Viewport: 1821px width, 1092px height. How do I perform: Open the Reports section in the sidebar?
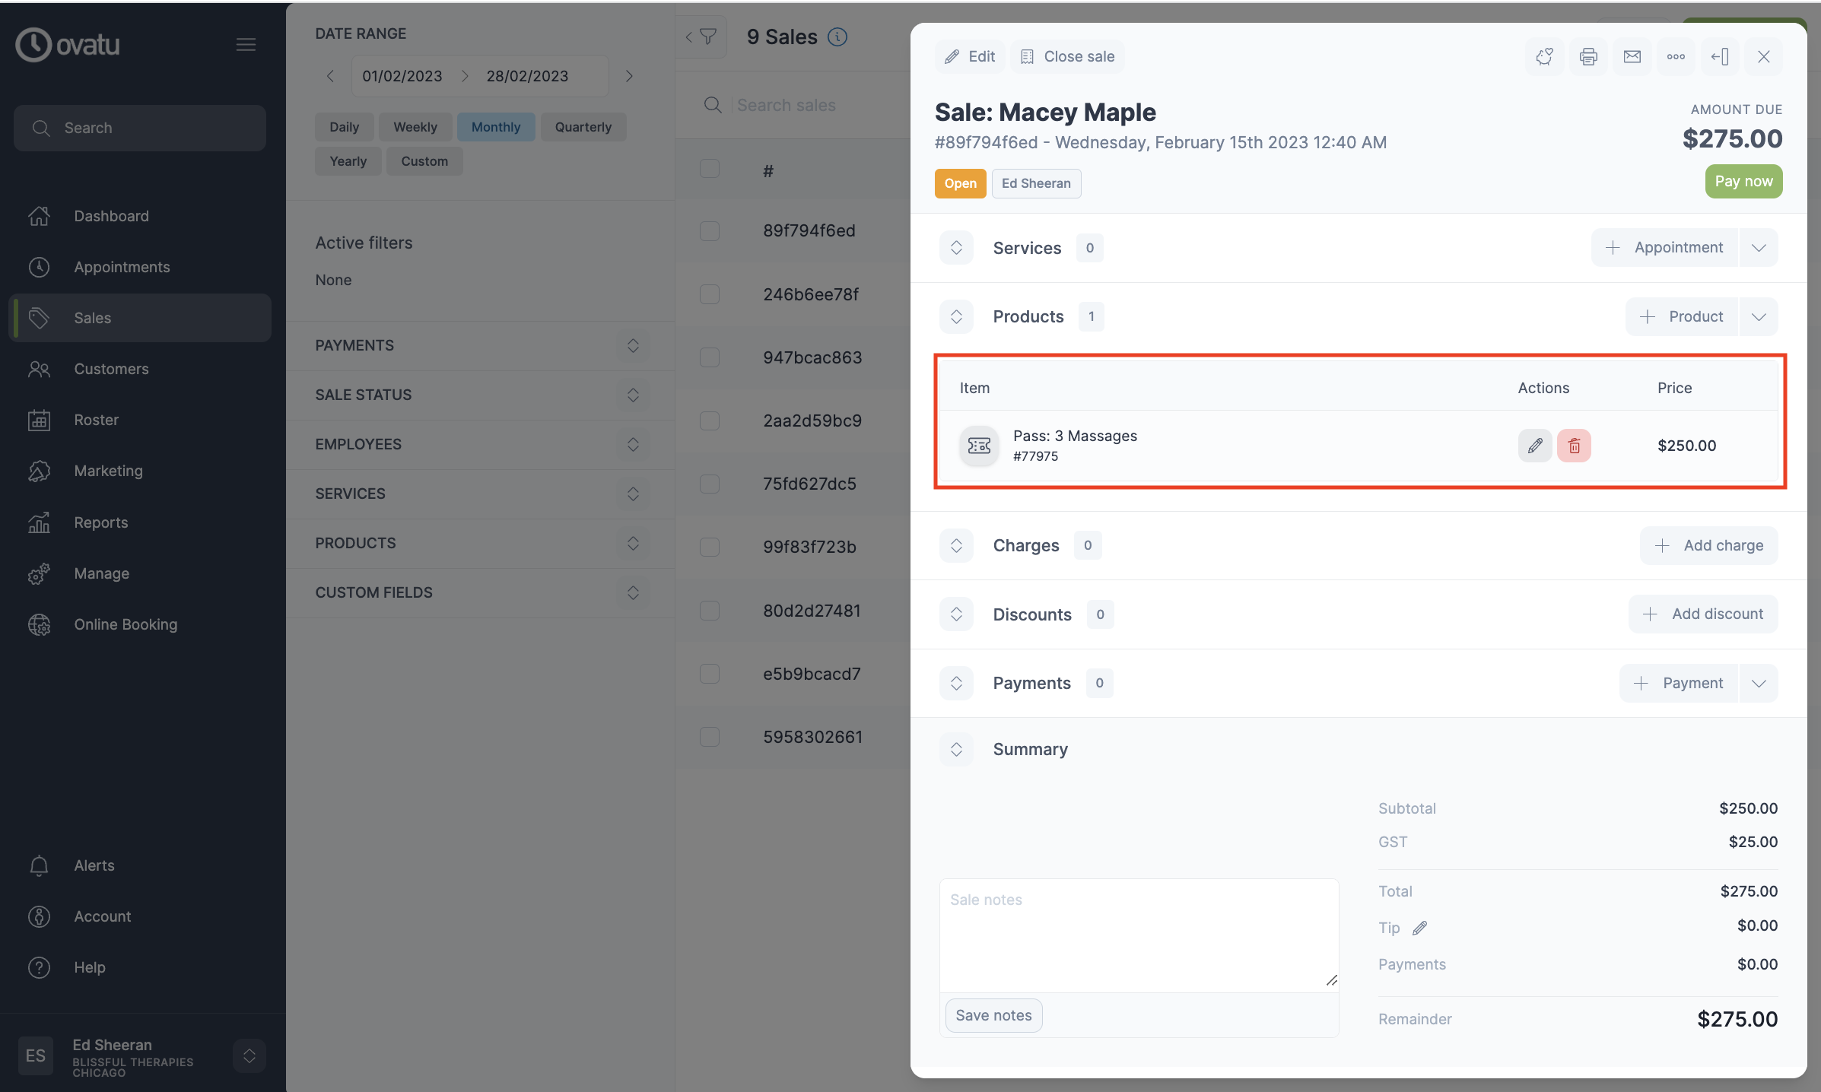100,522
